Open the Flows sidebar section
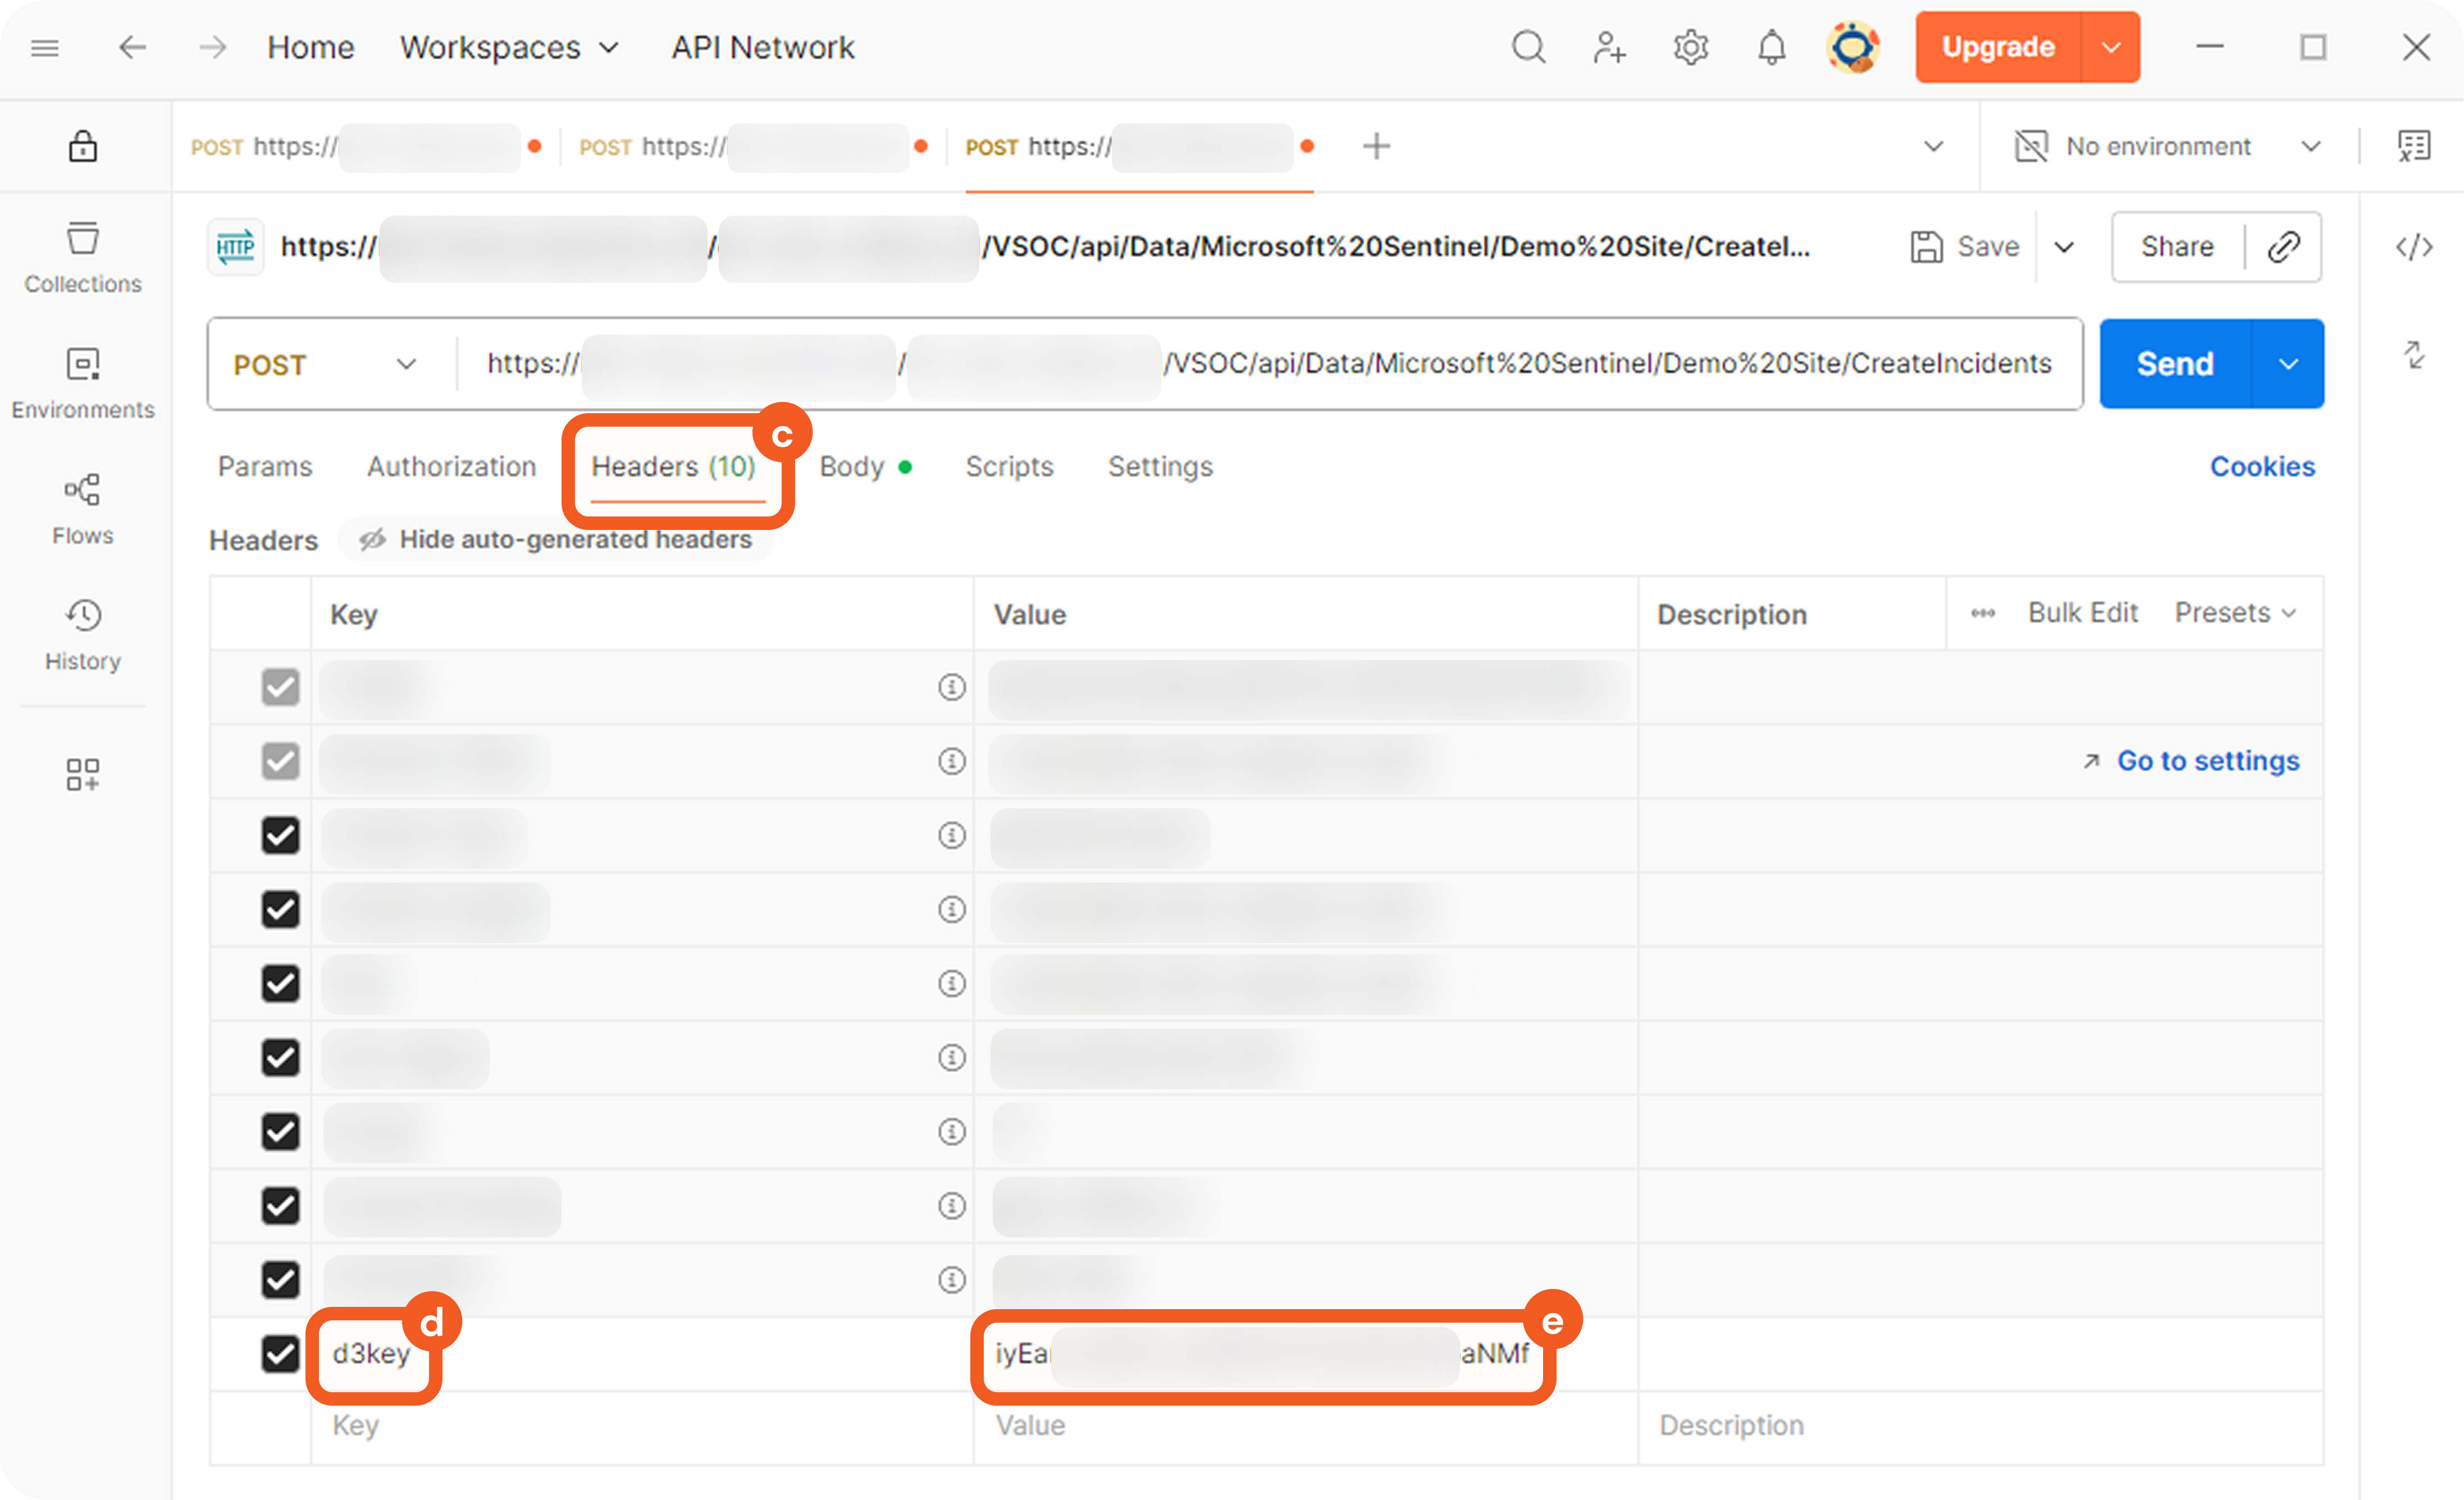 (x=83, y=509)
